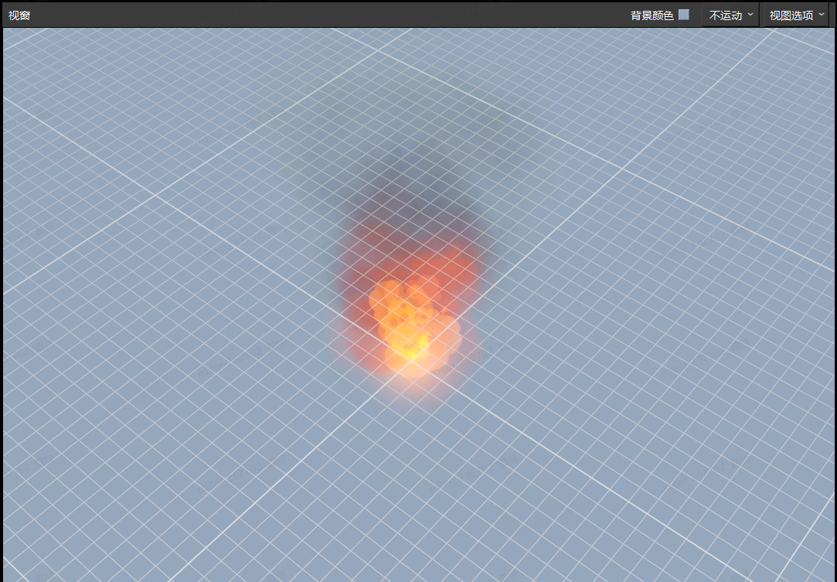The image size is (837, 582).
Task: Click the chevron next to 视图选项
Action: 821,15
